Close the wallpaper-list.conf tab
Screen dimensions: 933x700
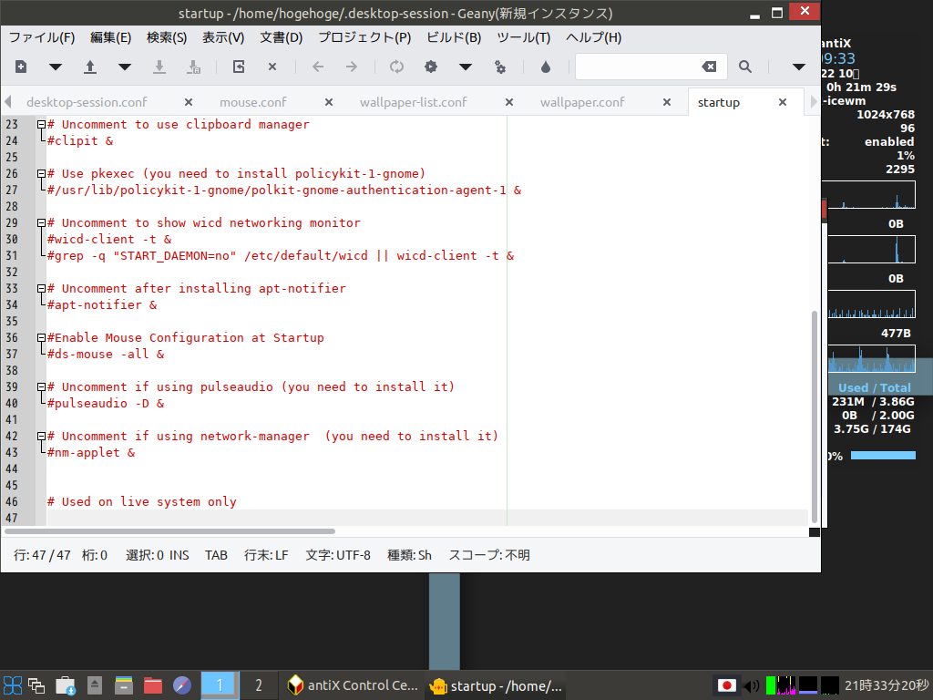pos(509,102)
